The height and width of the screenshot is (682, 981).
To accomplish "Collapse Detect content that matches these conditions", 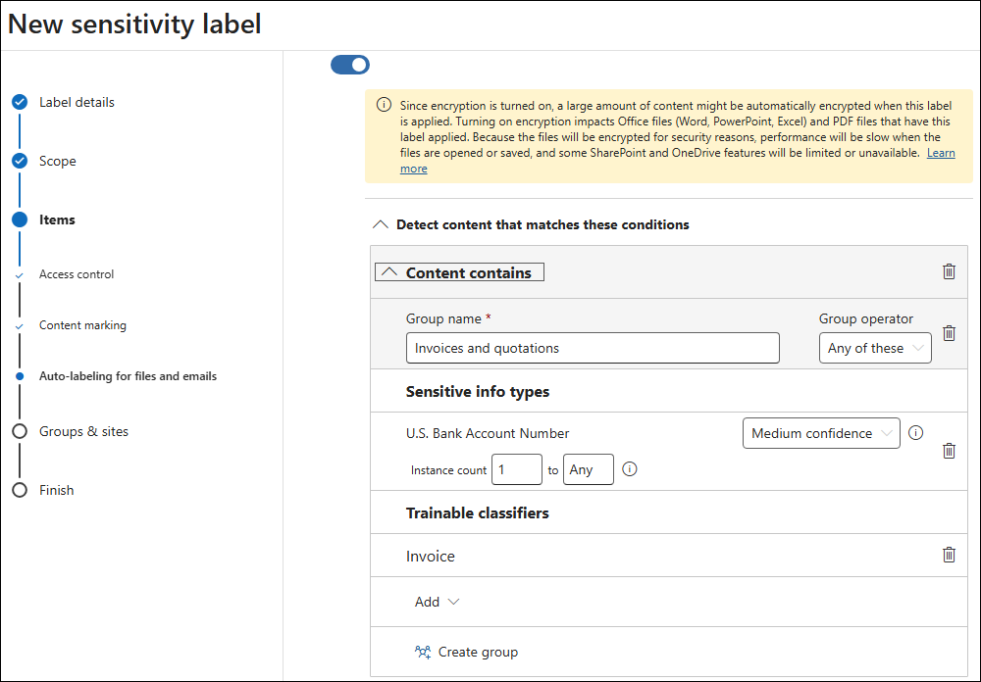I will point(380,224).
